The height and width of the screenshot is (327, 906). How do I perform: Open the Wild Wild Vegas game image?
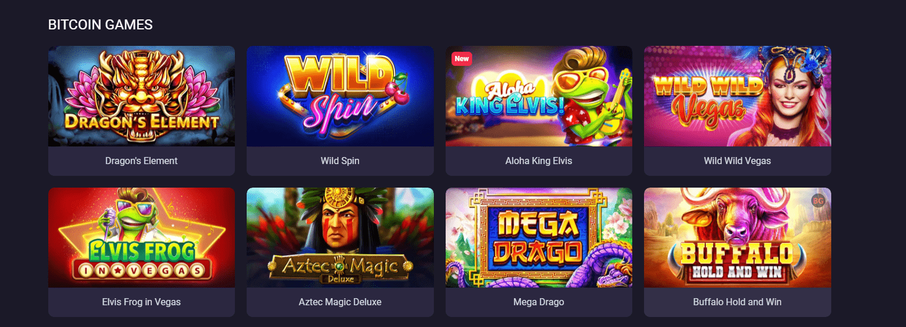tap(738, 96)
